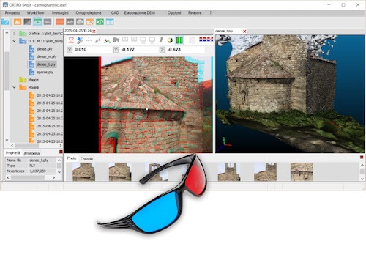Click the red-blue dashed pattern icon
This screenshot has height=274, width=366.
point(206,40)
